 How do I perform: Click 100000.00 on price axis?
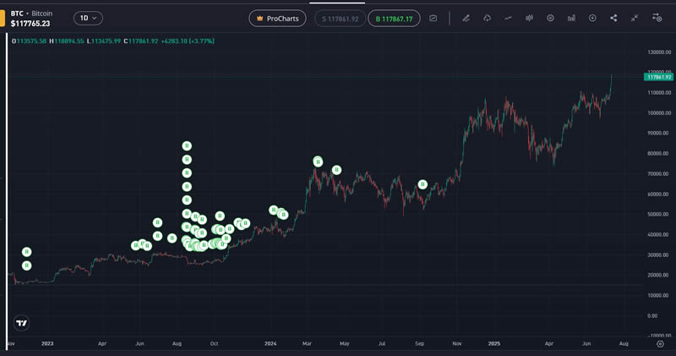[659, 113]
